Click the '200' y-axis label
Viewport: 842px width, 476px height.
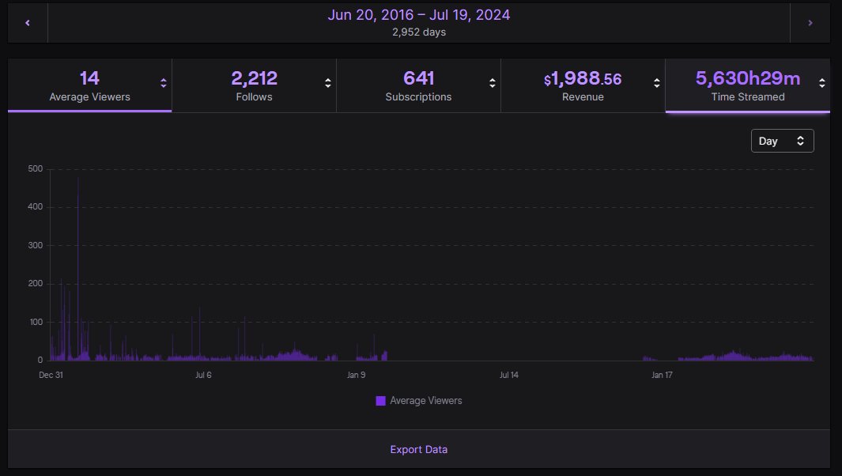[36, 284]
